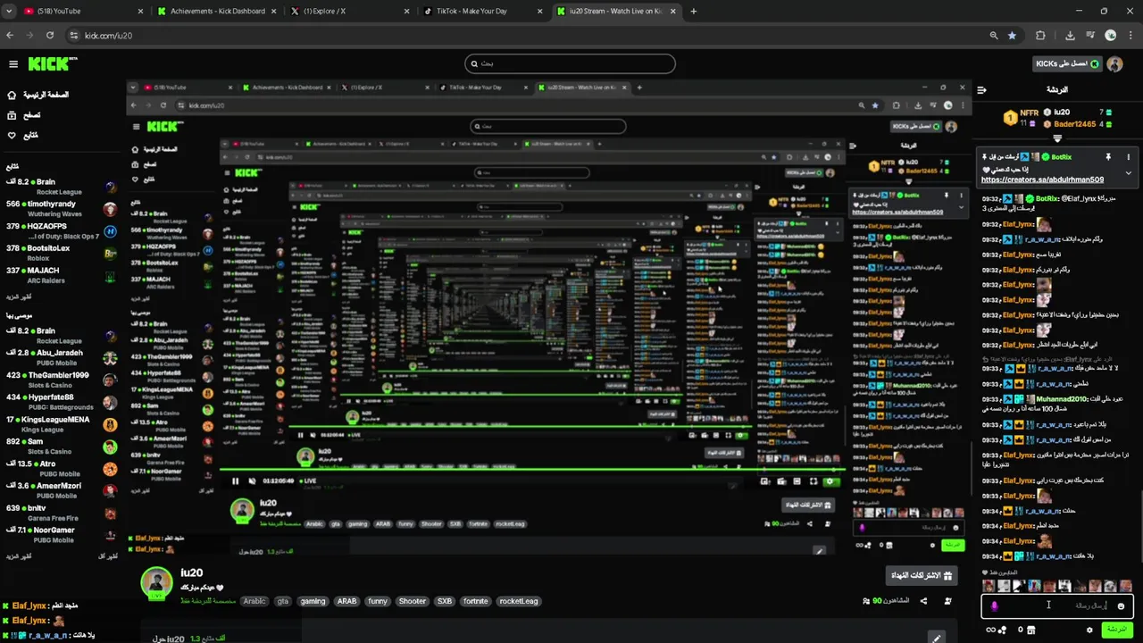This screenshot has height=643, width=1143.
Task: Click the fortnite tag
Action: coord(476,601)
